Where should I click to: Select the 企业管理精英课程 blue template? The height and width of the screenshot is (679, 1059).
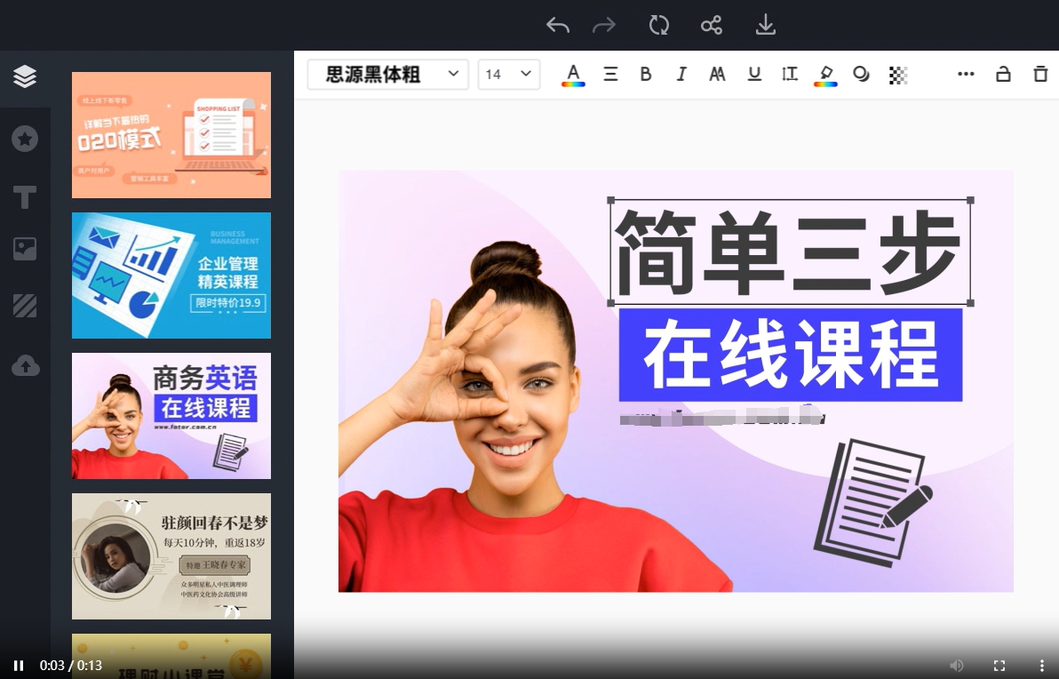[171, 276]
